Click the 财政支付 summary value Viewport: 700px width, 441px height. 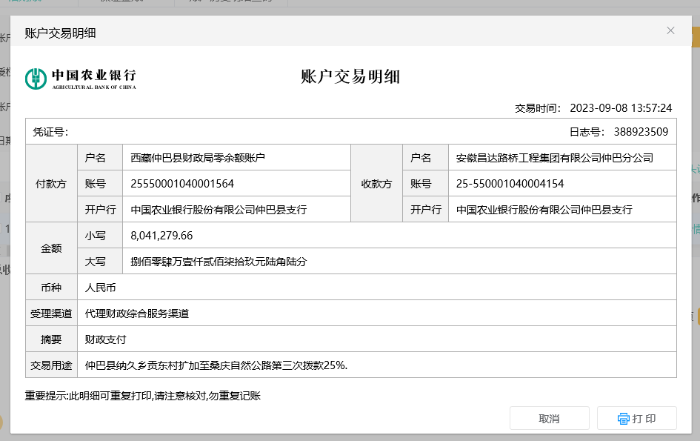coord(106,339)
